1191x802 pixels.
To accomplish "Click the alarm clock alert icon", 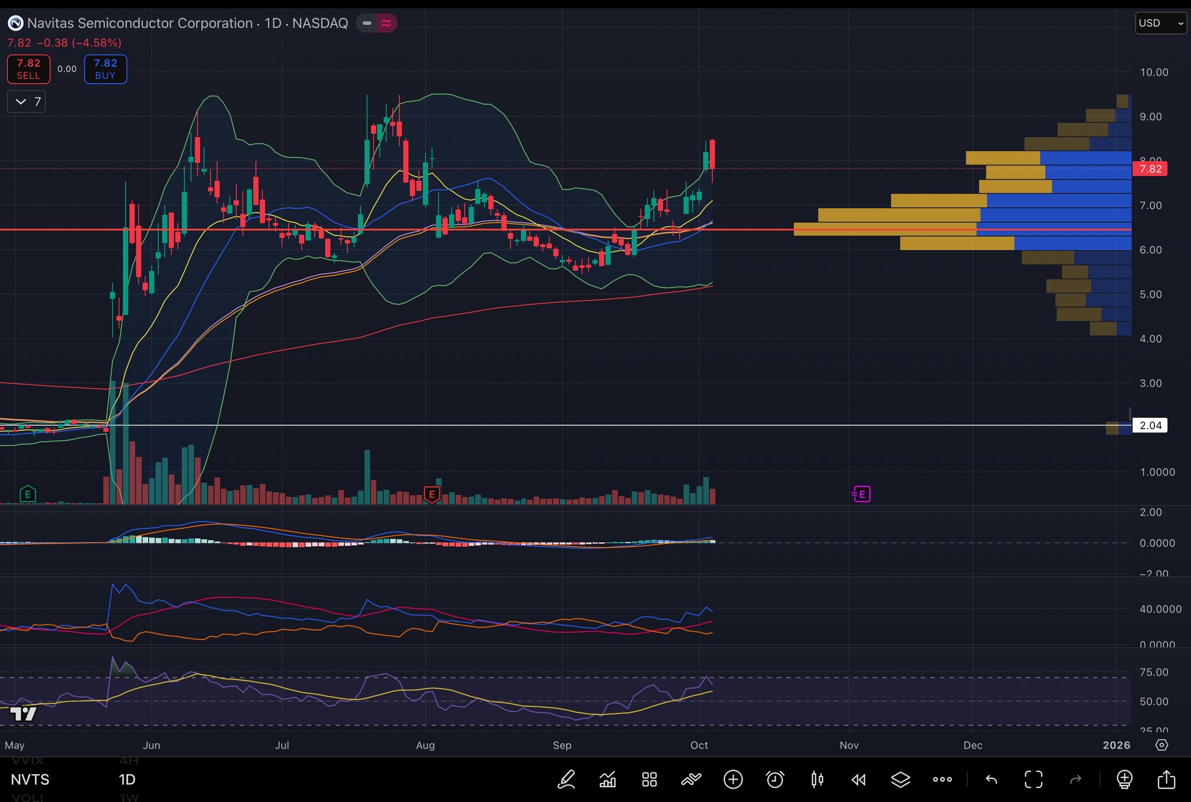I will pyautogui.click(x=775, y=779).
